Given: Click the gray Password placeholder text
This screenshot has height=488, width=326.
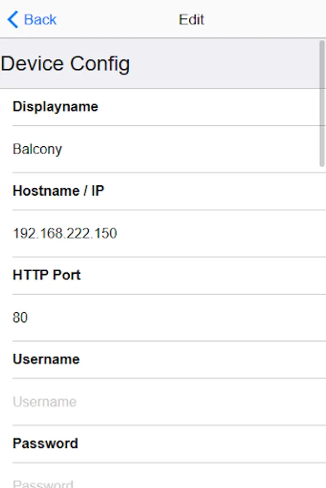Looking at the screenshot, I should [x=43, y=483].
